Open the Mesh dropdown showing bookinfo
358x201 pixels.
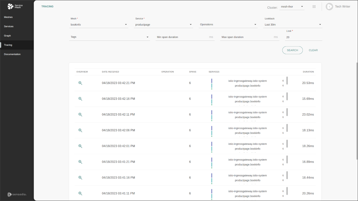[99, 24]
